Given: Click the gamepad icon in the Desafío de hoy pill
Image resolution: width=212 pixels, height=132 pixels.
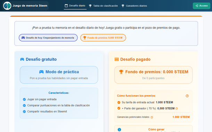Looking at the screenshot, I should [23, 38].
